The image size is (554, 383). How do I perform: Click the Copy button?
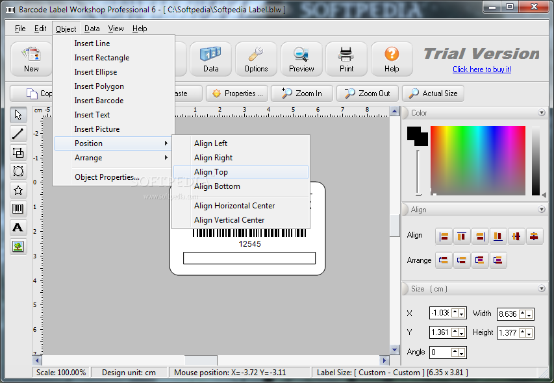[x=32, y=93]
